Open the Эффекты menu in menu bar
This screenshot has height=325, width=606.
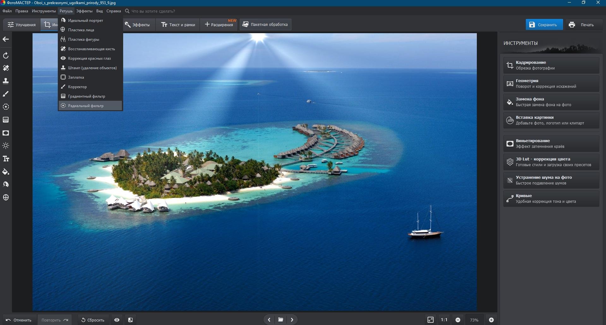pos(84,11)
